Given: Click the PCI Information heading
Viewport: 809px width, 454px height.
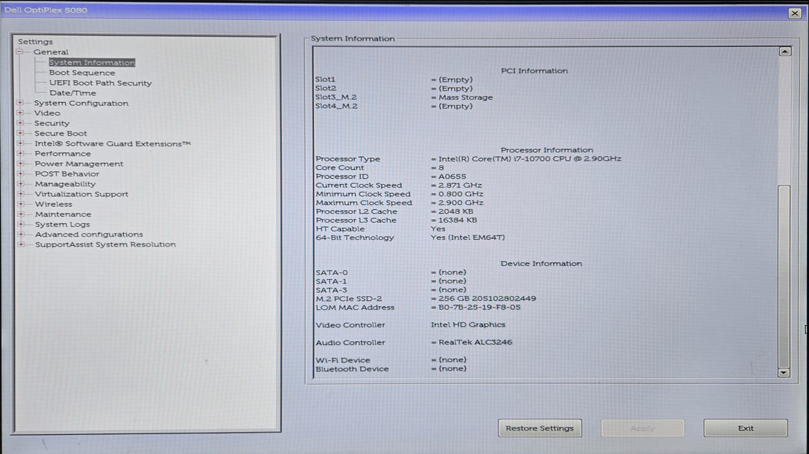Looking at the screenshot, I should point(535,71).
